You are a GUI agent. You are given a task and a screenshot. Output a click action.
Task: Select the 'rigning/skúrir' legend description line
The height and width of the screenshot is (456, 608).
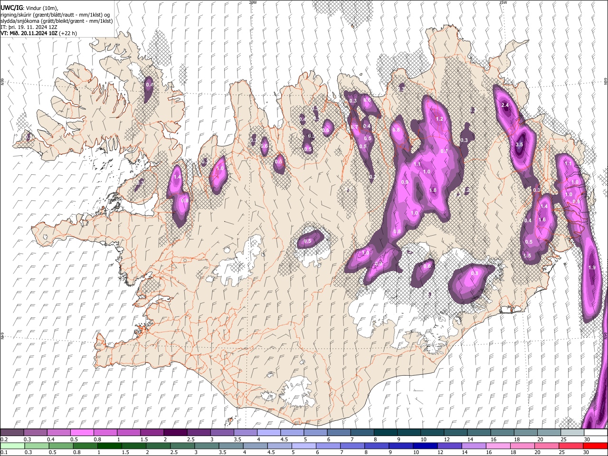55,15
